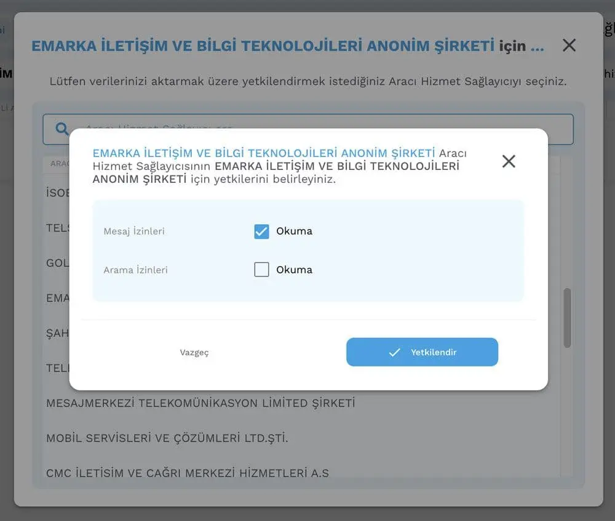Click Vazgeç to cancel
The width and height of the screenshot is (615, 521).
tap(194, 352)
